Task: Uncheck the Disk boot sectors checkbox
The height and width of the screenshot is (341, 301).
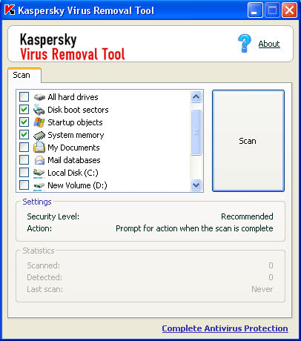Action: [24, 110]
